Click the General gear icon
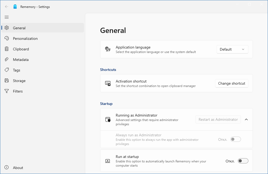This screenshot has width=268, height=174. click(7, 28)
